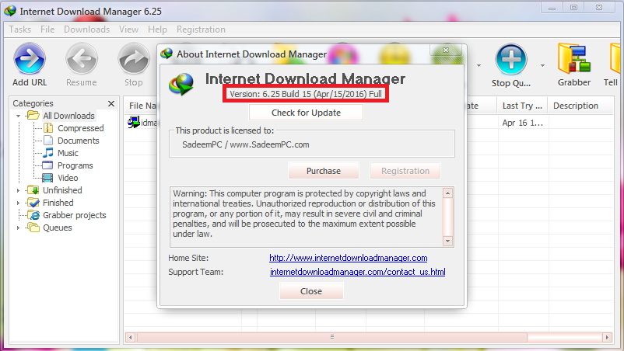
Task: Open the Home Site link
Action: click(349, 258)
